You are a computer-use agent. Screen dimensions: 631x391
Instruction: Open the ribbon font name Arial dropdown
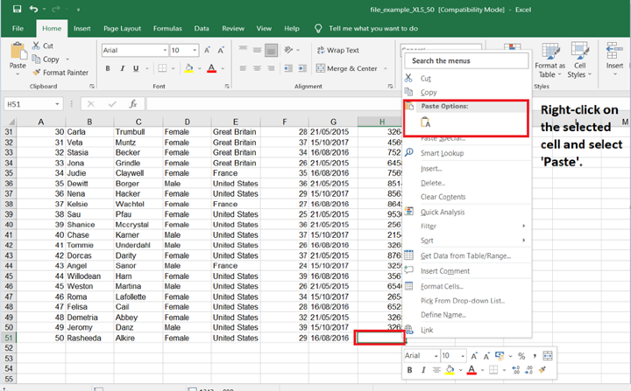[x=163, y=51]
